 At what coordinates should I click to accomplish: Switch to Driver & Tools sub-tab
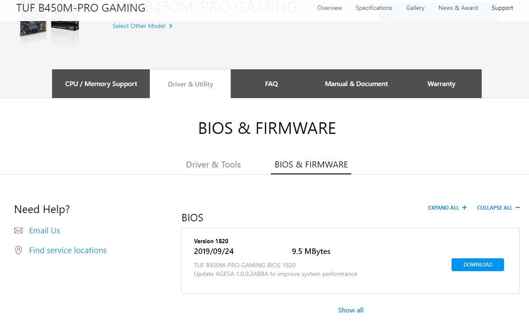213,164
